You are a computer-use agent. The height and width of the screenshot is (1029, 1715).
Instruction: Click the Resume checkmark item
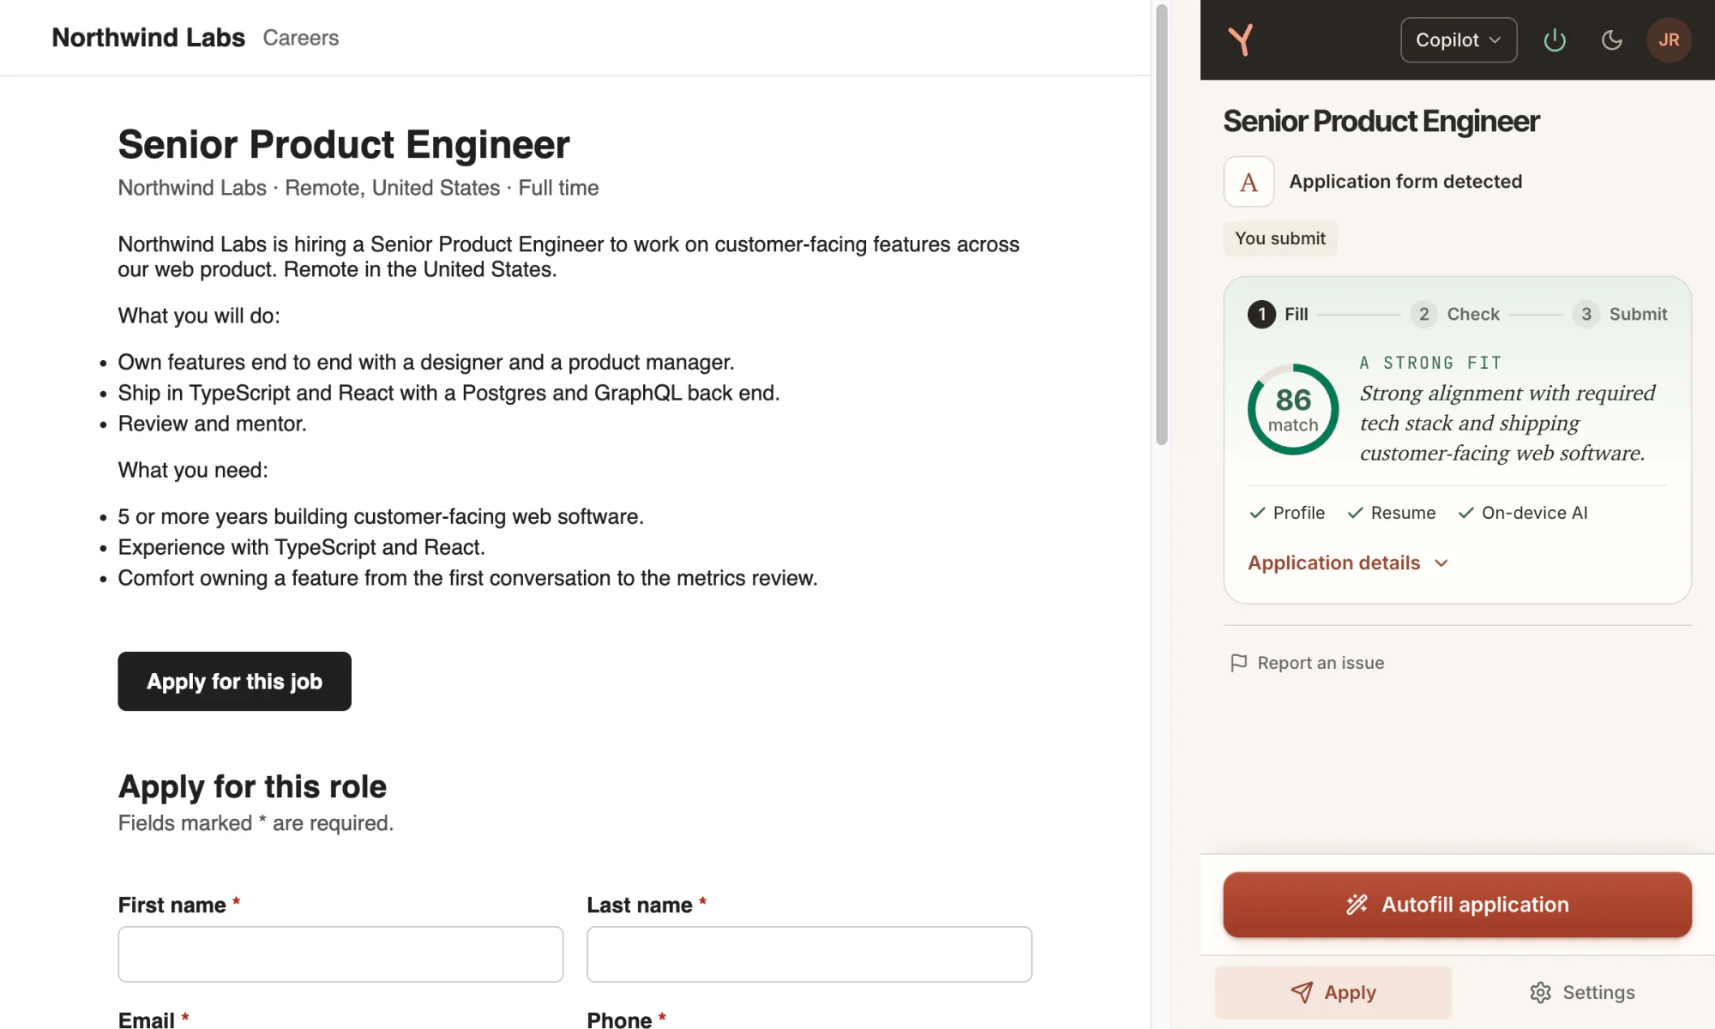coord(1391,513)
